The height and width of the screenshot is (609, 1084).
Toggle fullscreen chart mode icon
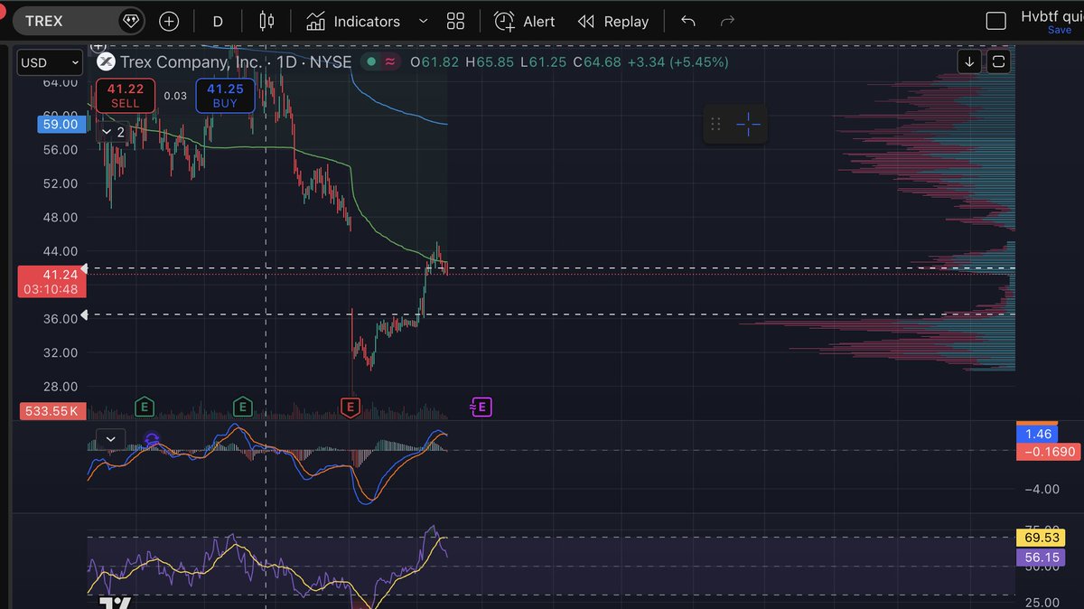point(998,61)
